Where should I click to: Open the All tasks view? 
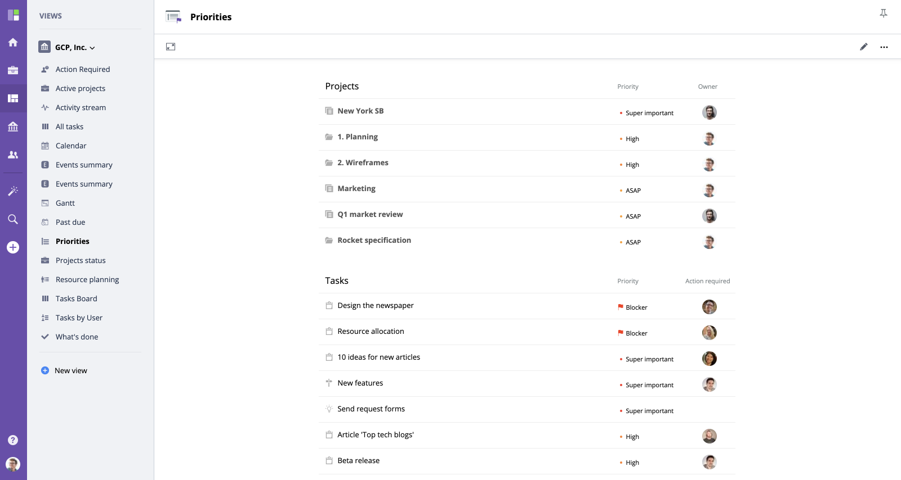tap(69, 126)
